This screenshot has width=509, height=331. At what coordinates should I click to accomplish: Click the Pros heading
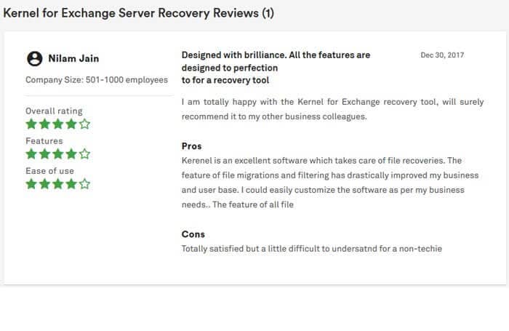point(191,146)
